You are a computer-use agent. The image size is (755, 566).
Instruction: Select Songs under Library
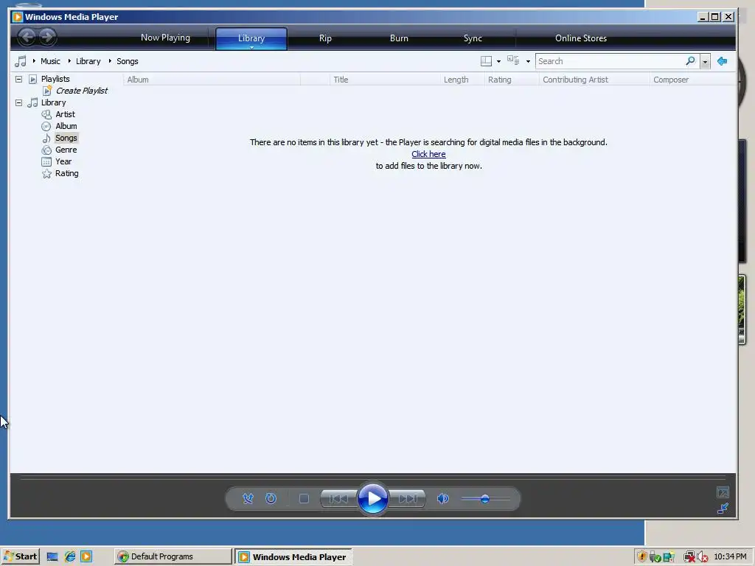[66, 138]
